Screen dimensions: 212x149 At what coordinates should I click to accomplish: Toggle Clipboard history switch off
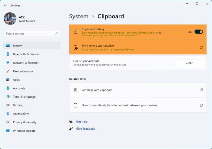199,32
